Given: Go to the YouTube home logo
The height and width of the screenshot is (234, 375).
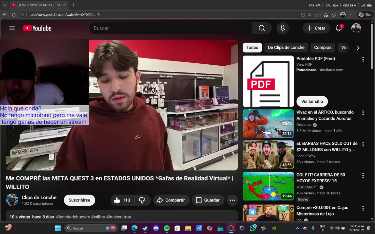Looking at the screenshot, I should [x=37, y=28].
